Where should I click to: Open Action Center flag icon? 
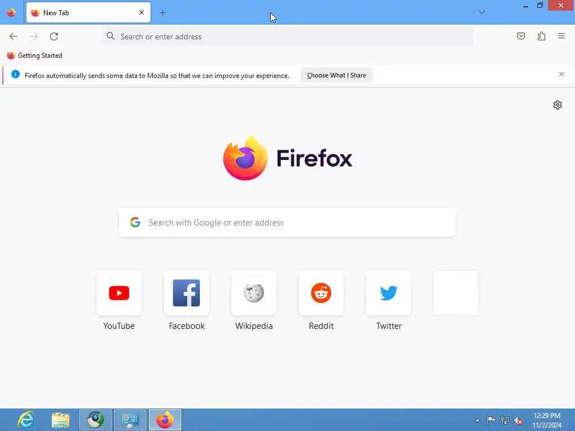pyautogui.click(x=491, y=420)
